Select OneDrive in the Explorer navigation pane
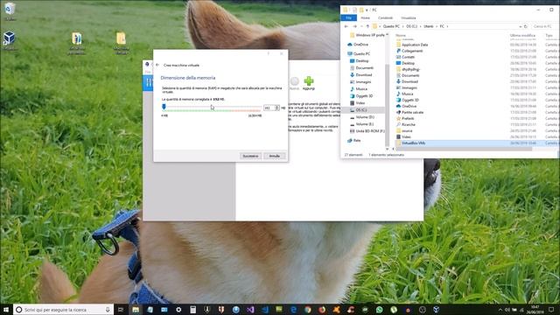The width and height of the screenshot is (560, 315). [x=360, y=45]
